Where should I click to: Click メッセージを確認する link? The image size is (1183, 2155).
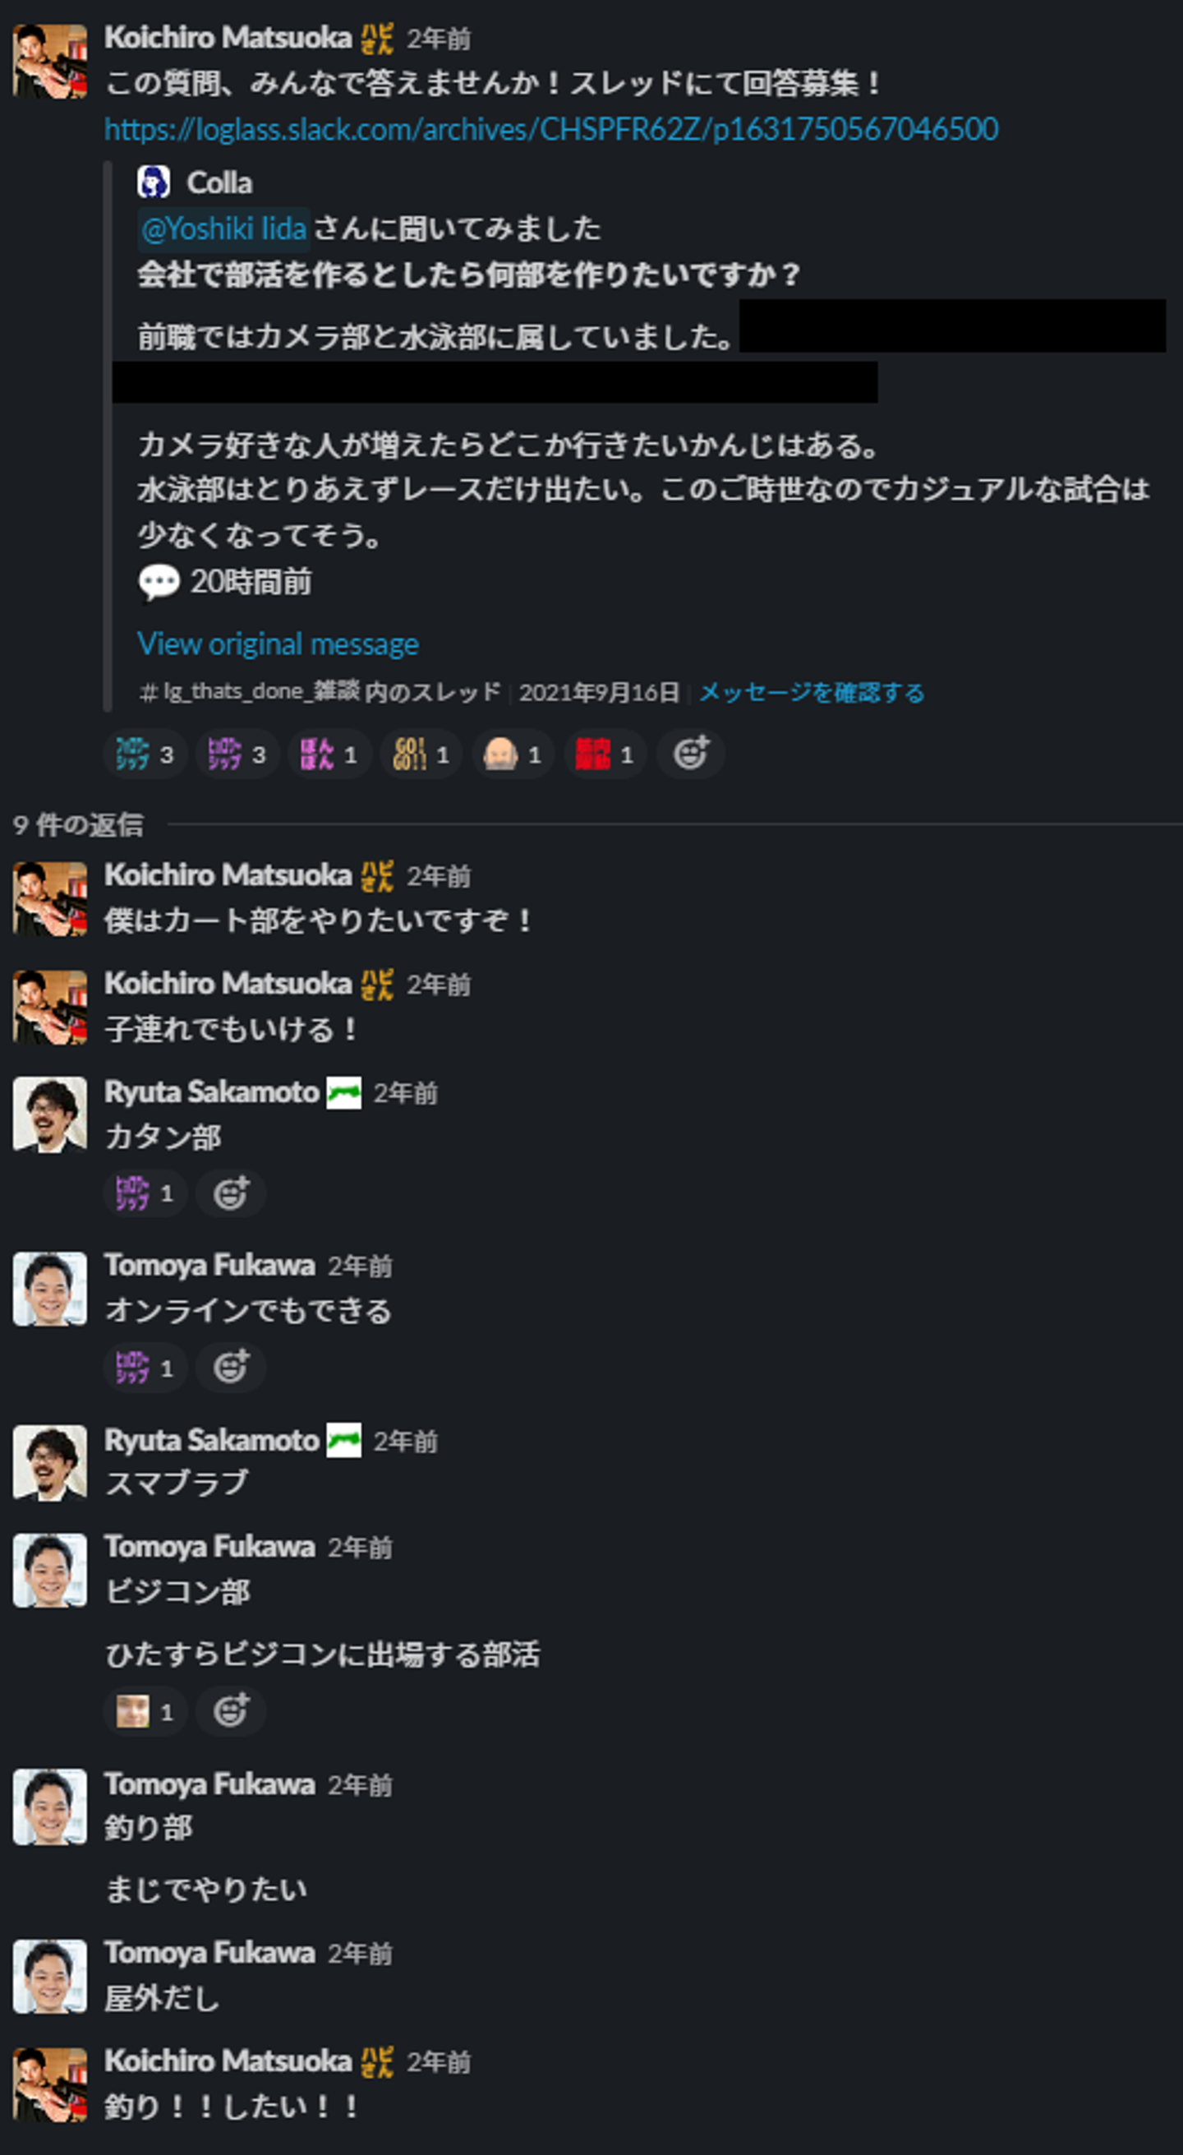click(x=811, y=692)
